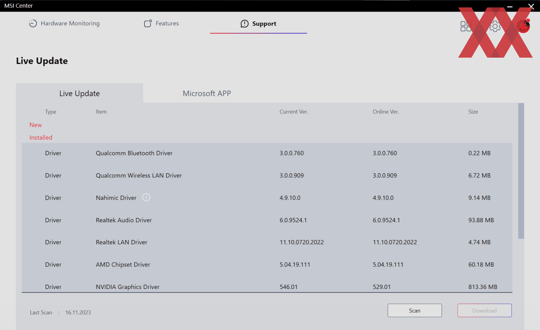Click the Item column header
This screenshot has width=540, height=330.
101,112
